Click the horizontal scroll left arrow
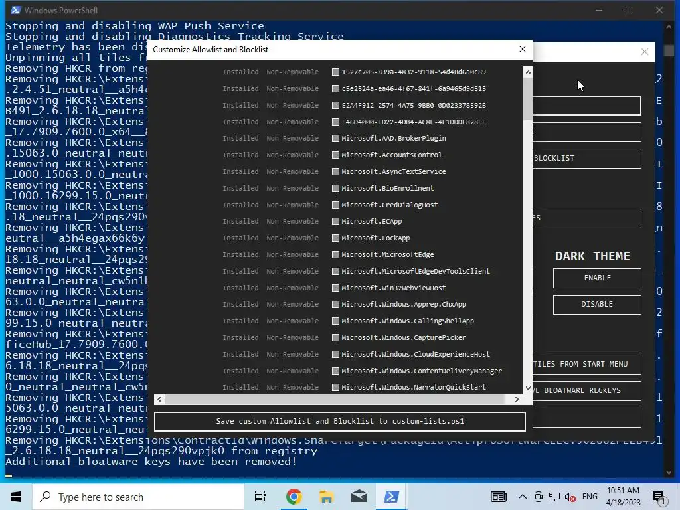Viewport: 680px width, 510px height. 159,399
